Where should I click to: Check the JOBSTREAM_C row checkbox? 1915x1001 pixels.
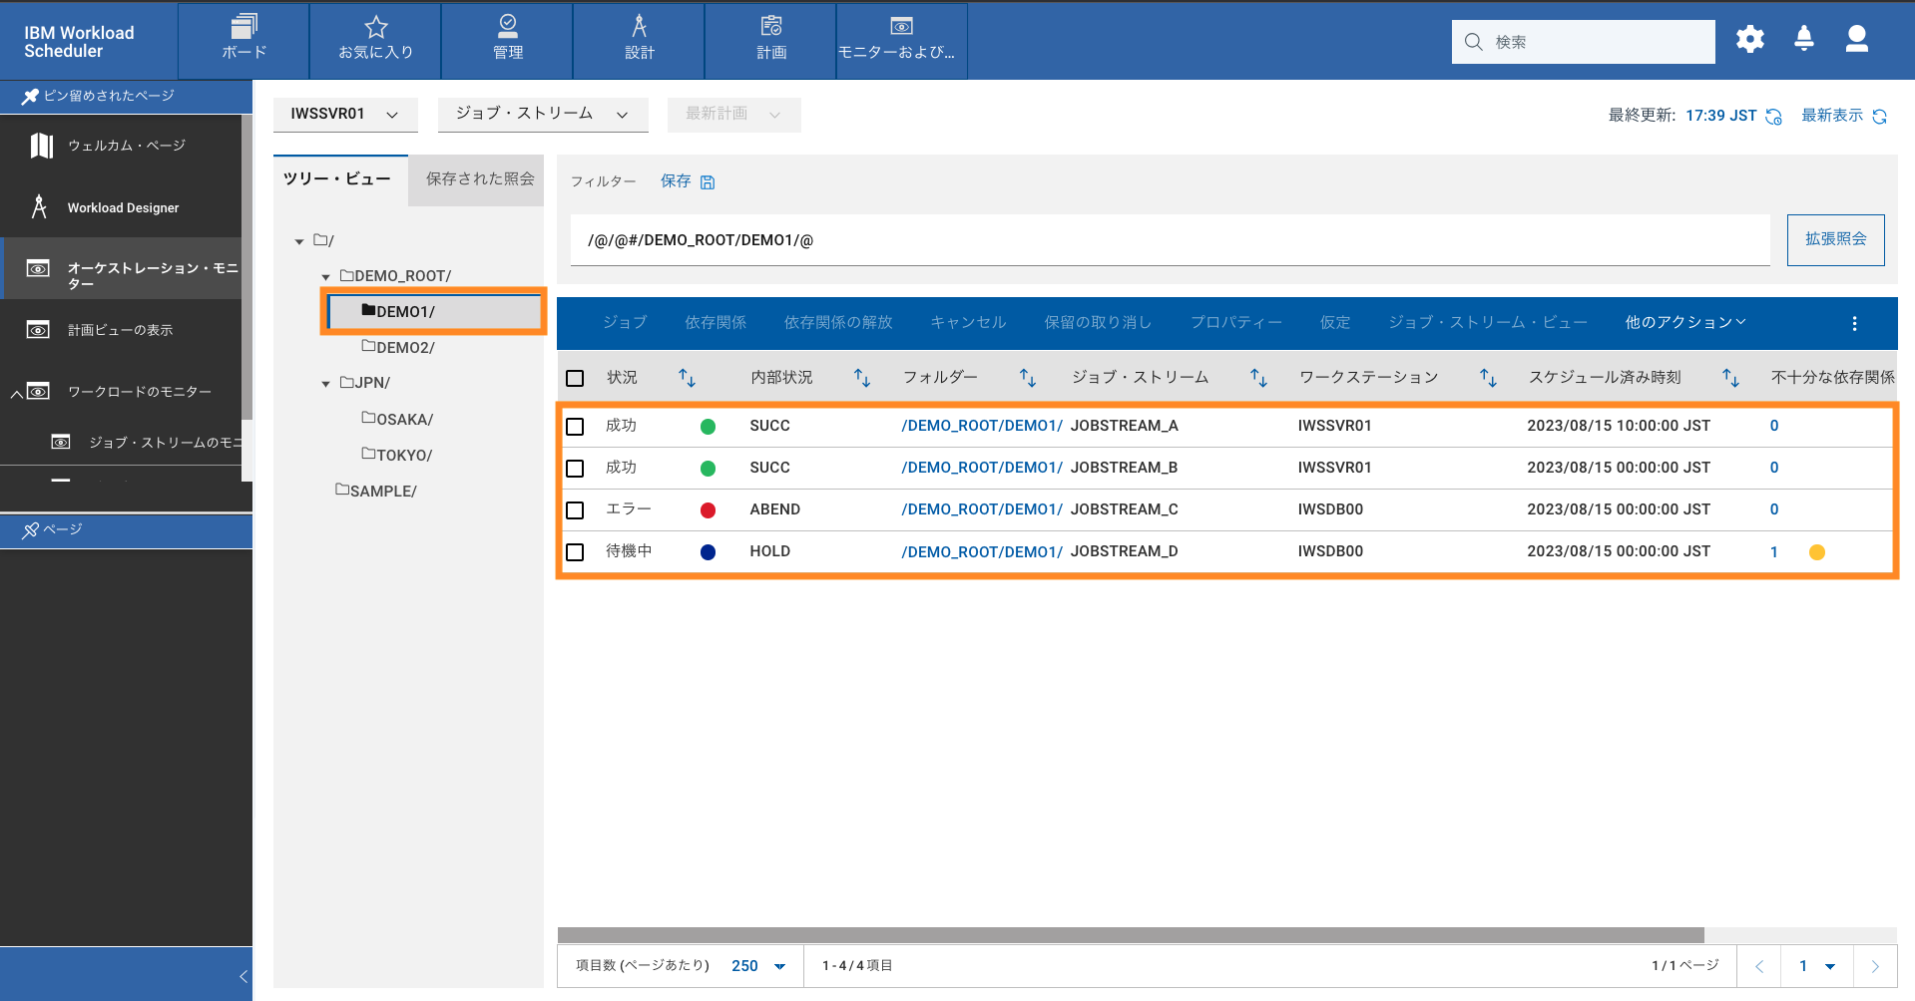click(575, 510)
